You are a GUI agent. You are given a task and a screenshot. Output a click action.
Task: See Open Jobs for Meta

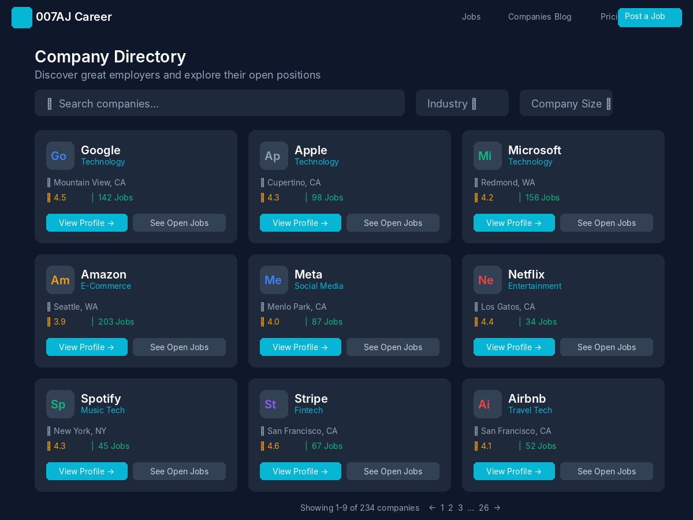[393, 347]
